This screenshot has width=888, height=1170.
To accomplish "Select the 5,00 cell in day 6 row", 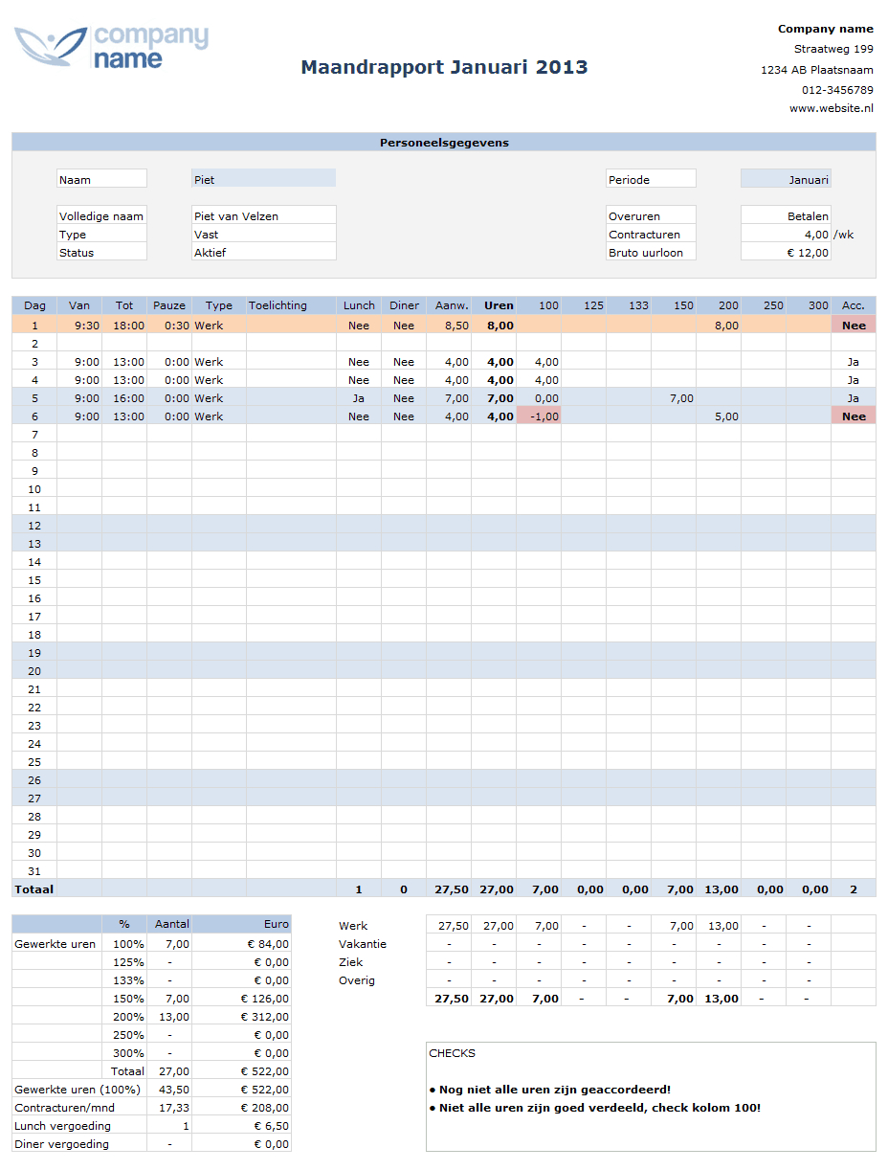I will pos(719,416).
